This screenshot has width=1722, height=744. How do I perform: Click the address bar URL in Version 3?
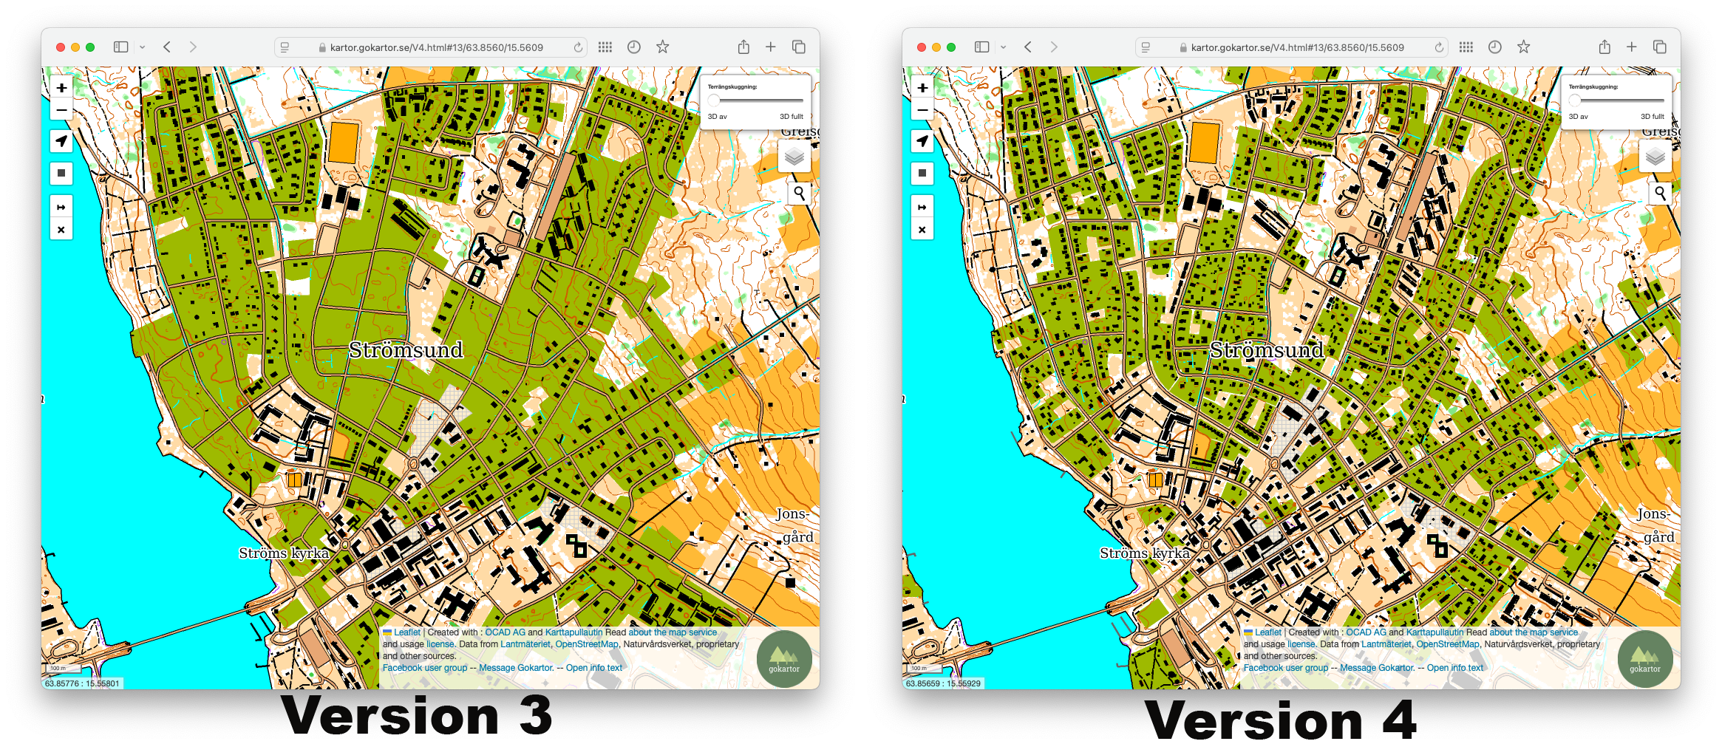click(437, 47)
